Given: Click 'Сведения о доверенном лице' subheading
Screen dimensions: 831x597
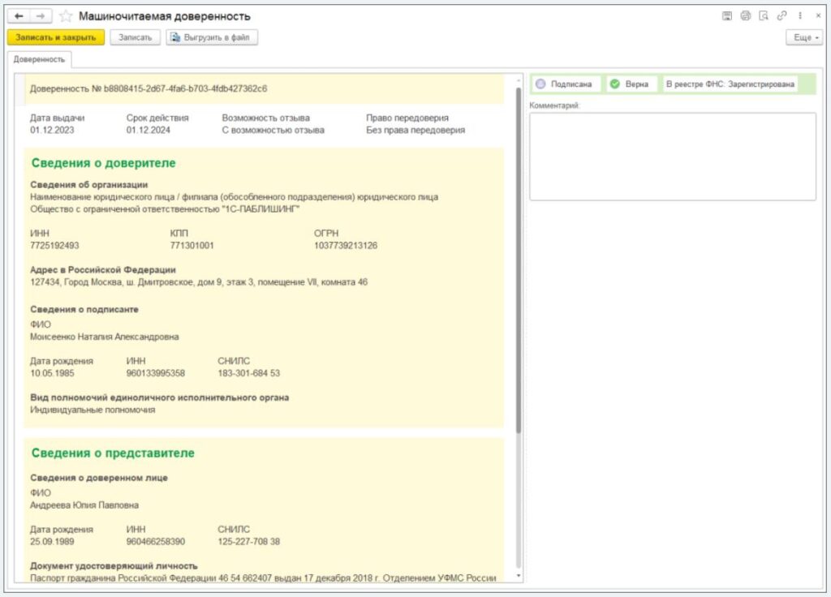Looking at the screenshot, I should 98,478.
